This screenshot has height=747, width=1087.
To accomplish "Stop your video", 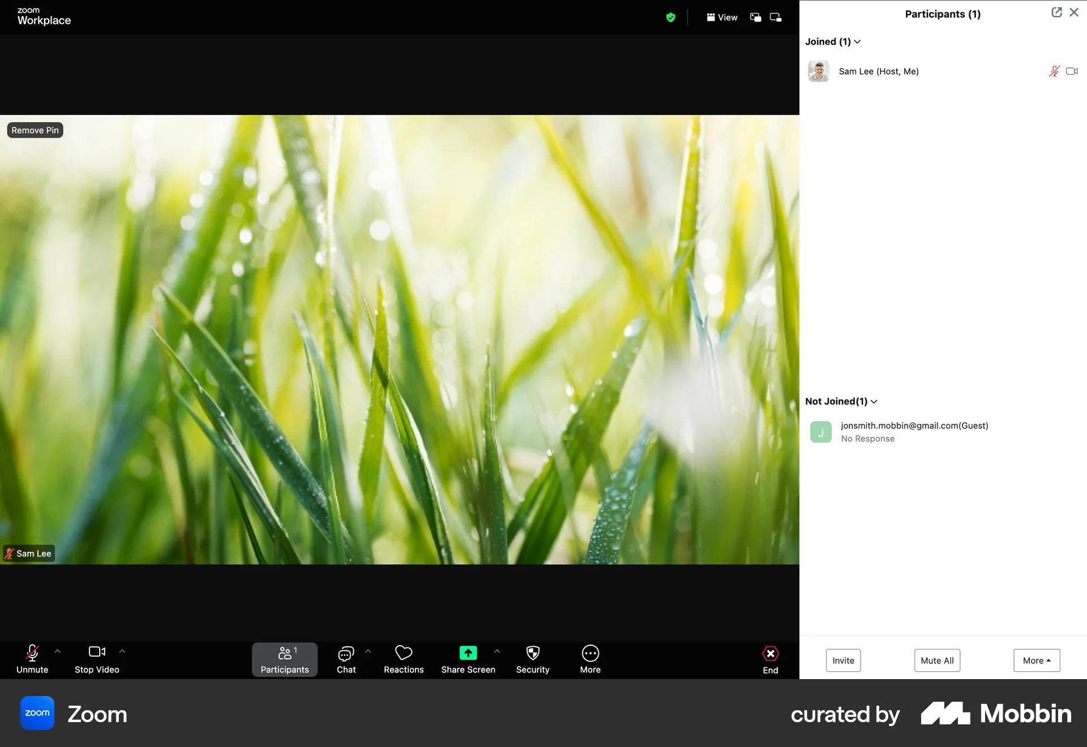I will point(96,659).
